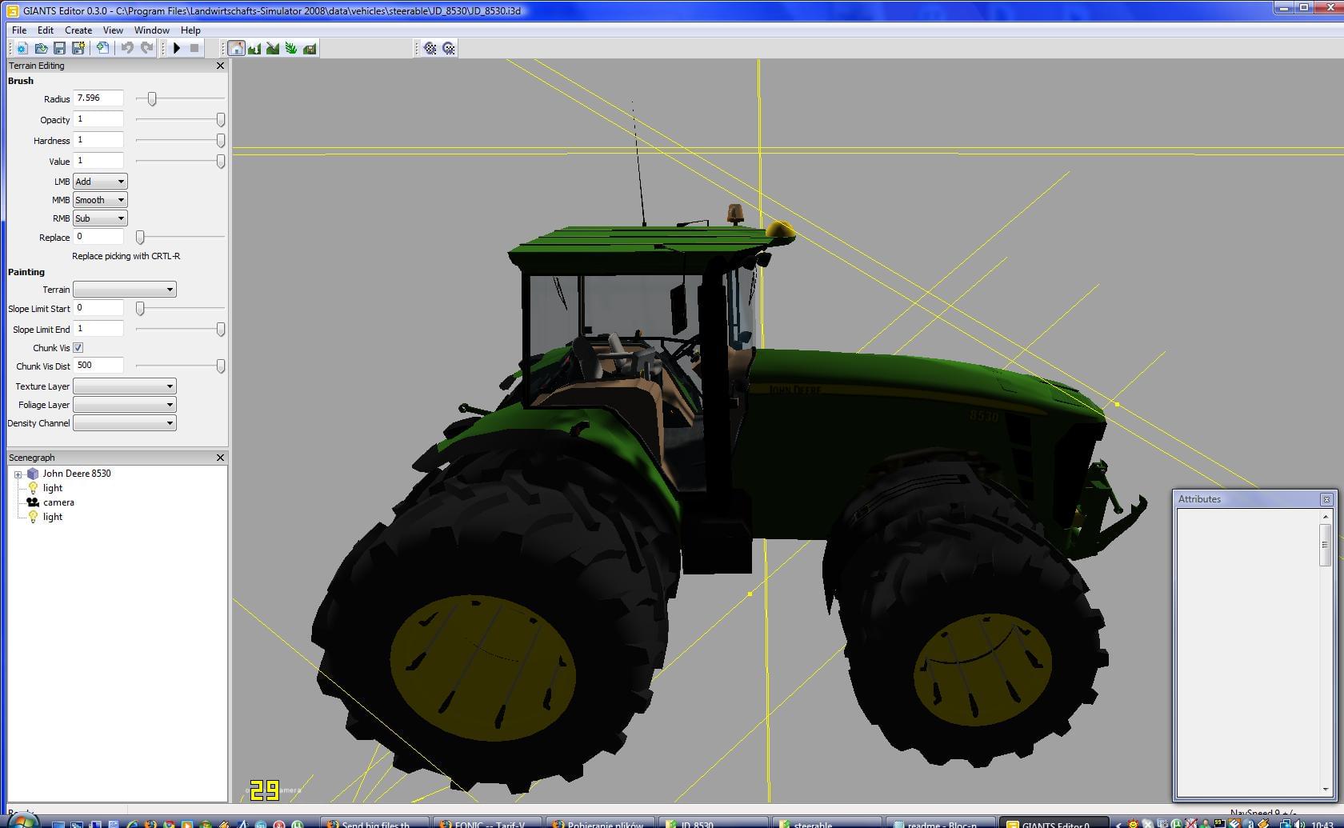The height and width of the screenshot is (828, 1344).
Task: Select the first light node in scenegraph
Action: (53, 488)
